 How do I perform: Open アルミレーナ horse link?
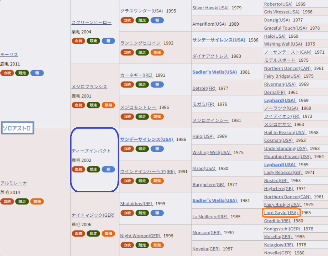pyautogui.click(x=13, y=183)
